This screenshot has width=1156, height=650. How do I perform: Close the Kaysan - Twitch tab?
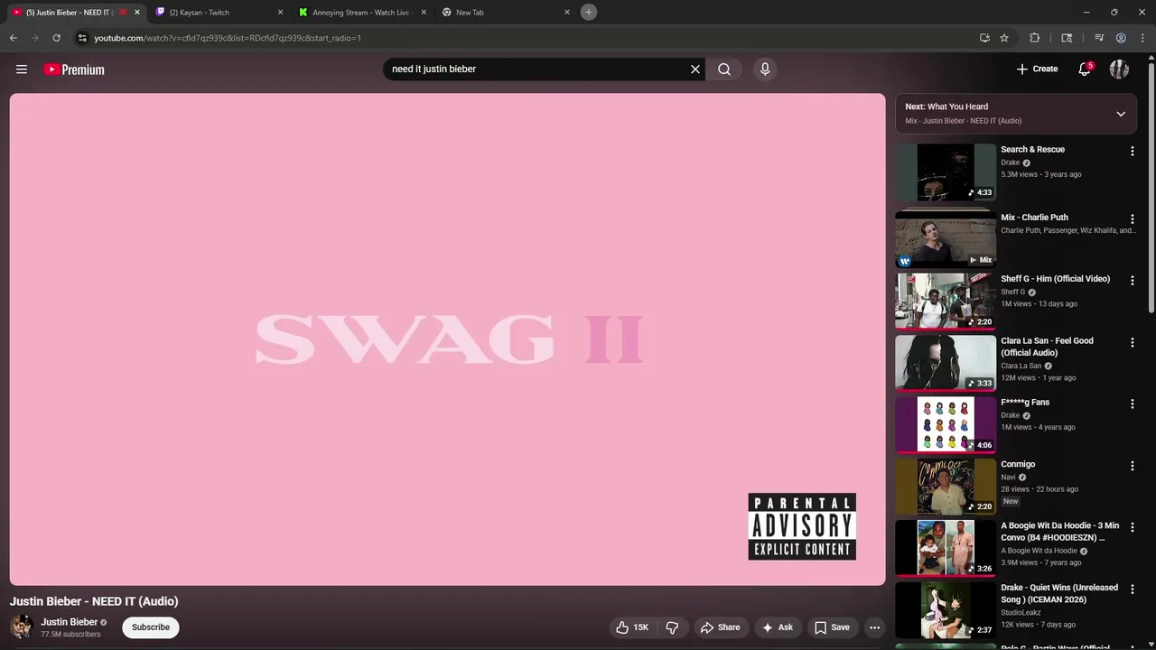pyautogui.click(x=280, y=13)
